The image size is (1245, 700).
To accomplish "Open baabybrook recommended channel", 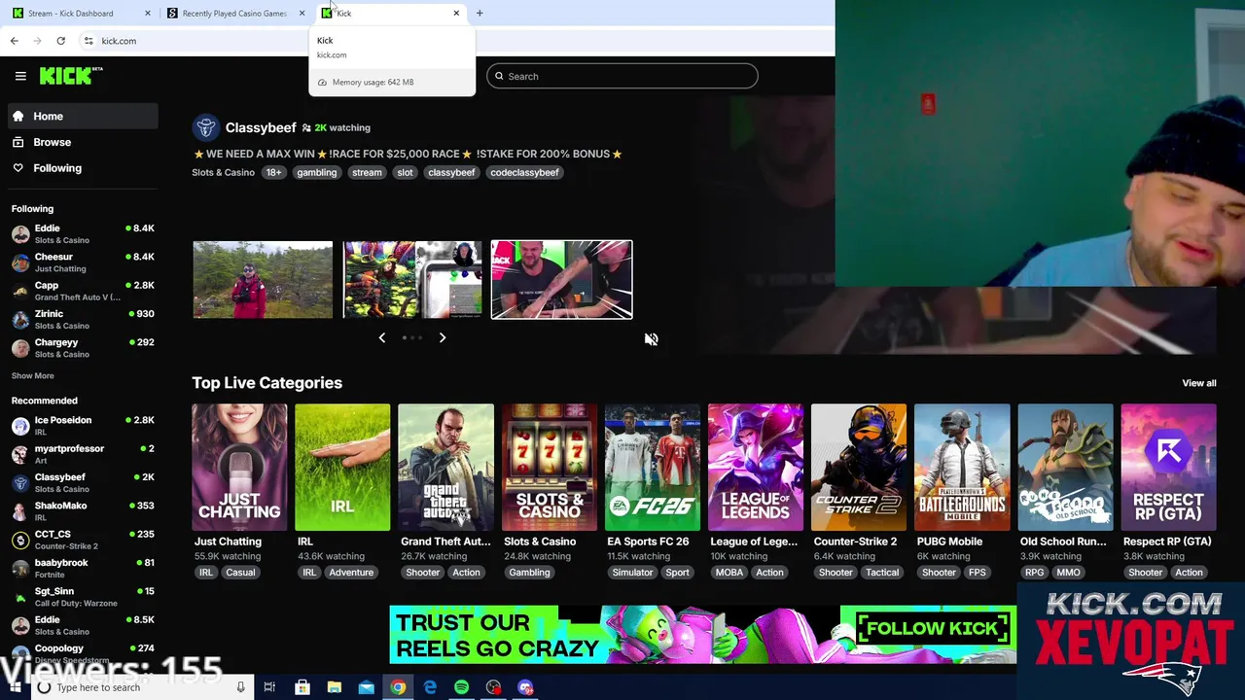I will coord(83,568).
